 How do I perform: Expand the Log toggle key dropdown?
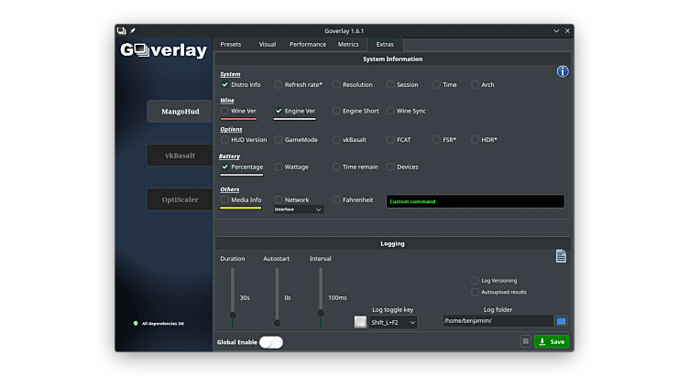point(393,322)
